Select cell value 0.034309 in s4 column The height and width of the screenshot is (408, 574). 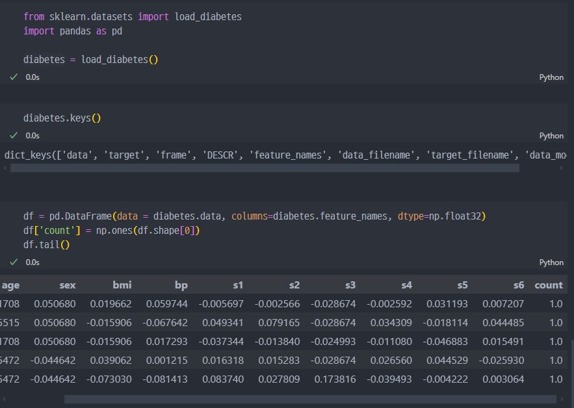[x=391, y=323]
